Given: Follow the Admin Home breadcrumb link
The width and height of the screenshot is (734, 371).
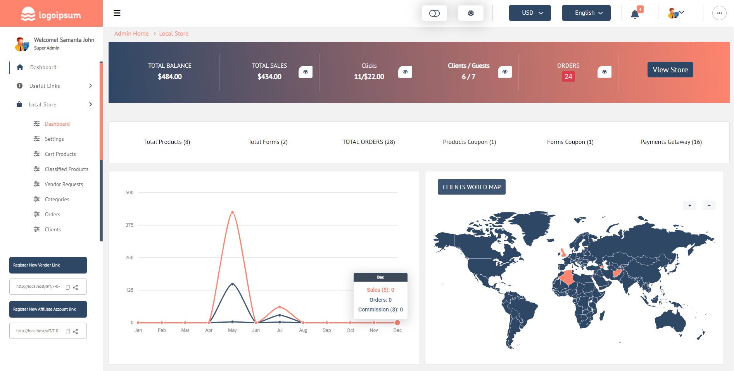Looking at the screenshot, I should tap(131, 33).
